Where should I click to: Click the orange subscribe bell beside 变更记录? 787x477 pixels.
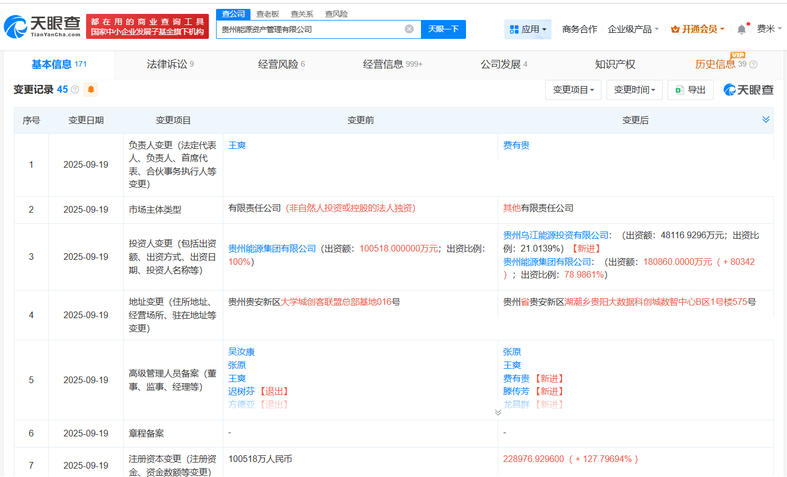click(91, 89)
